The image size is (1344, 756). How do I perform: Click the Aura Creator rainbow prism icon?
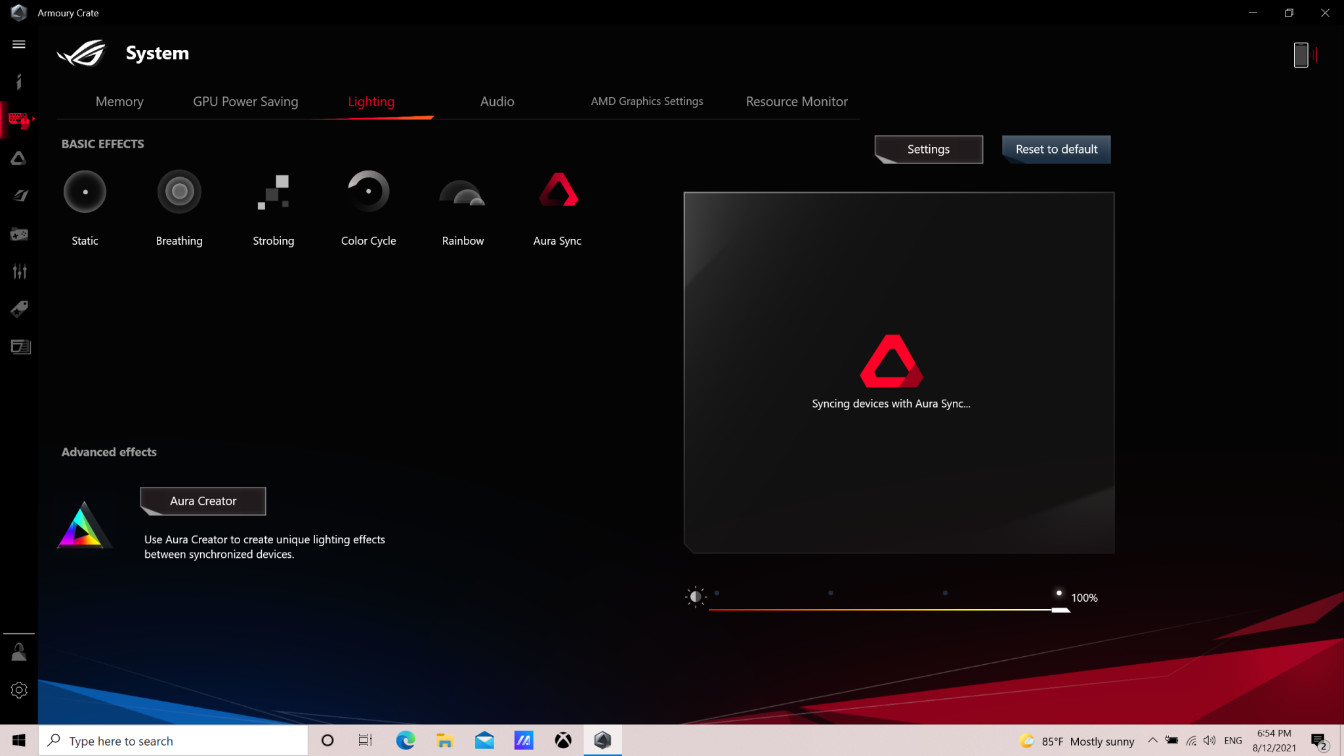click(x=83, y=525)
